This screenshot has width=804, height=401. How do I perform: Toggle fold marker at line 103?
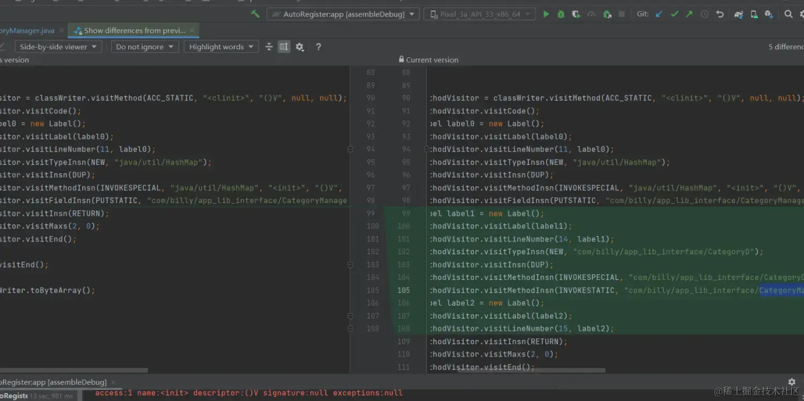point(350,264)
